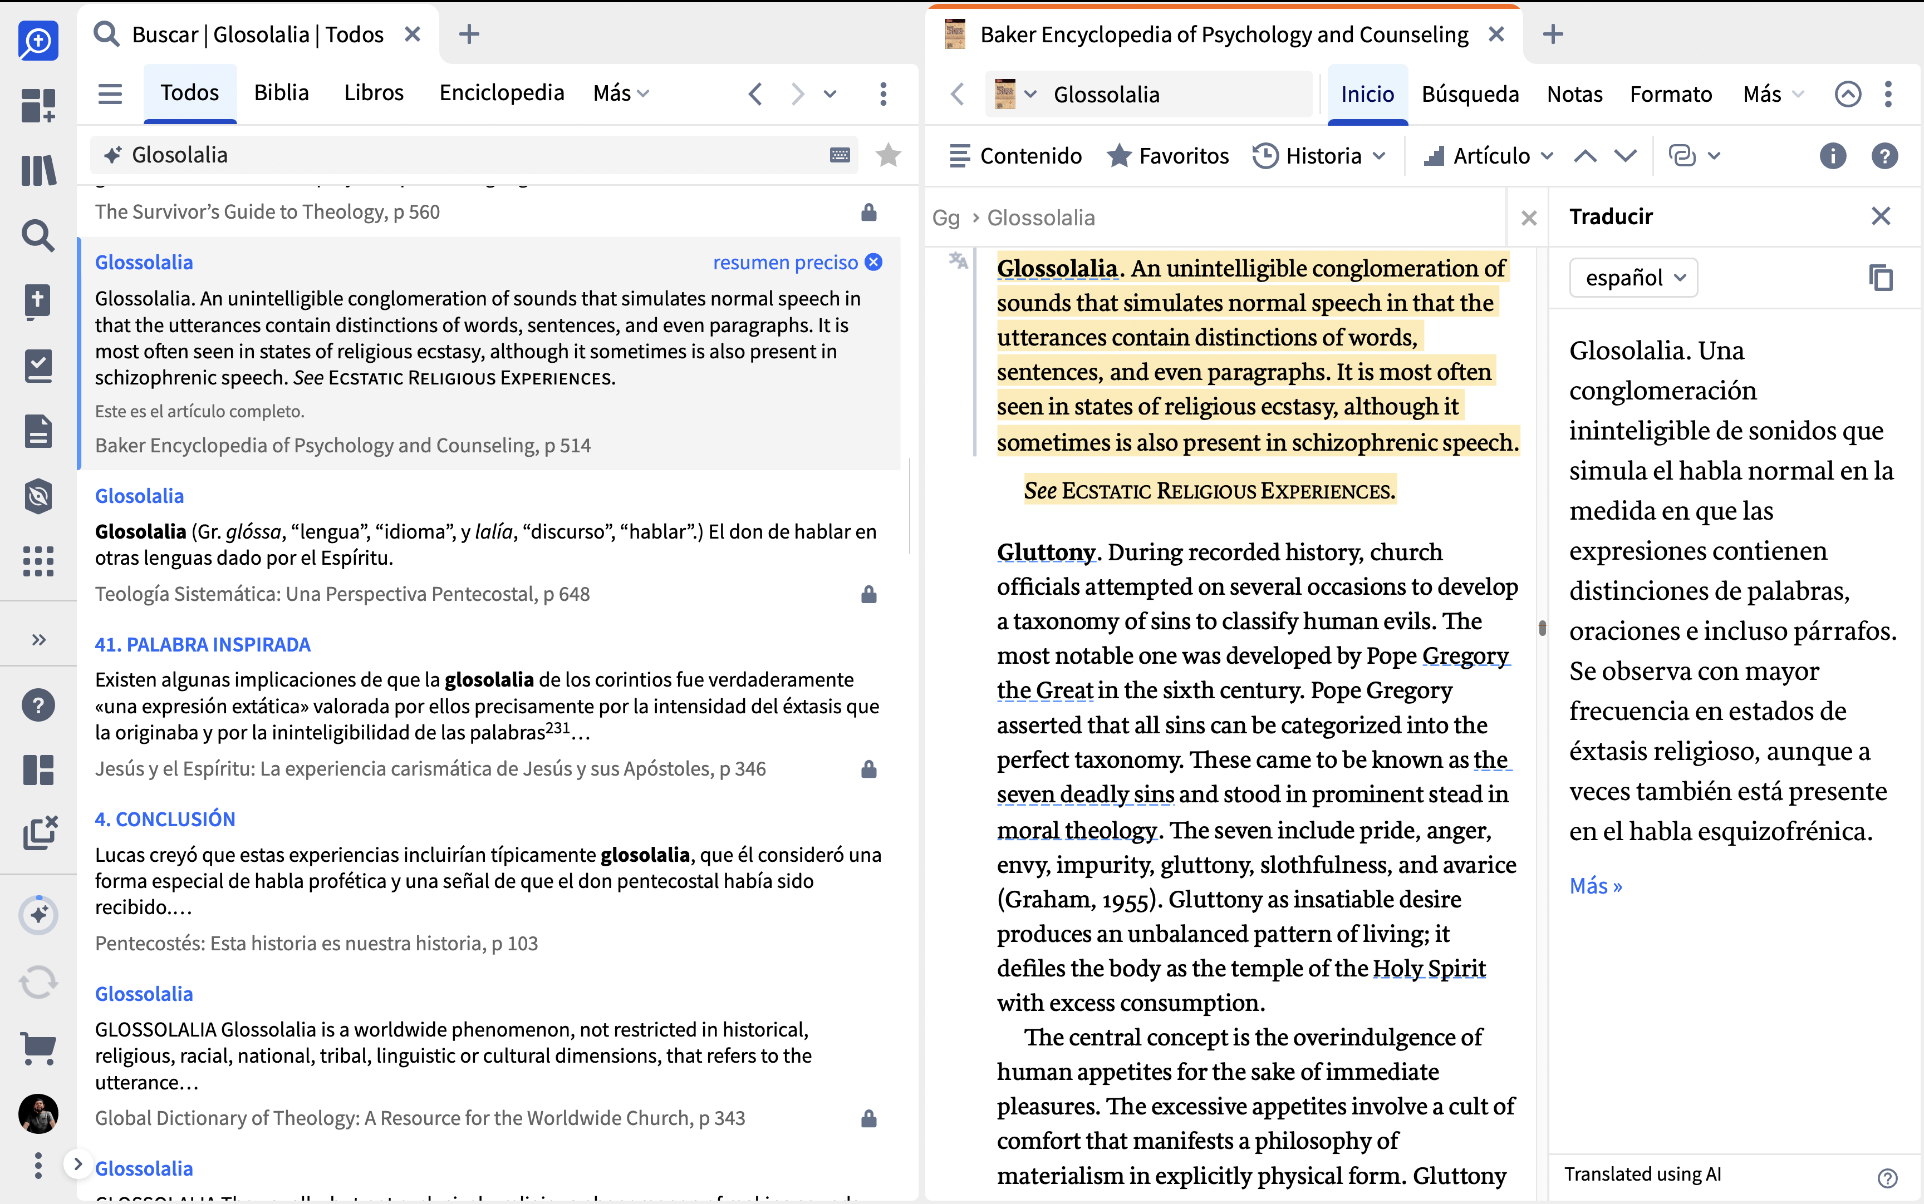Toggle the on-screen keyboard icon in search box
1924x1204 pixels.
[x=840, y=155]
